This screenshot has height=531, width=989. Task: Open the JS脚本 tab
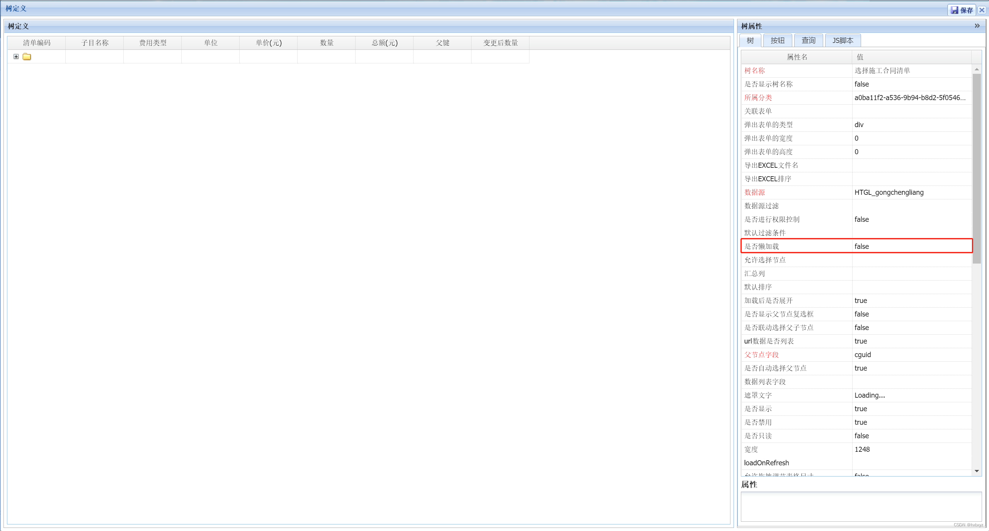click(843, 41)
